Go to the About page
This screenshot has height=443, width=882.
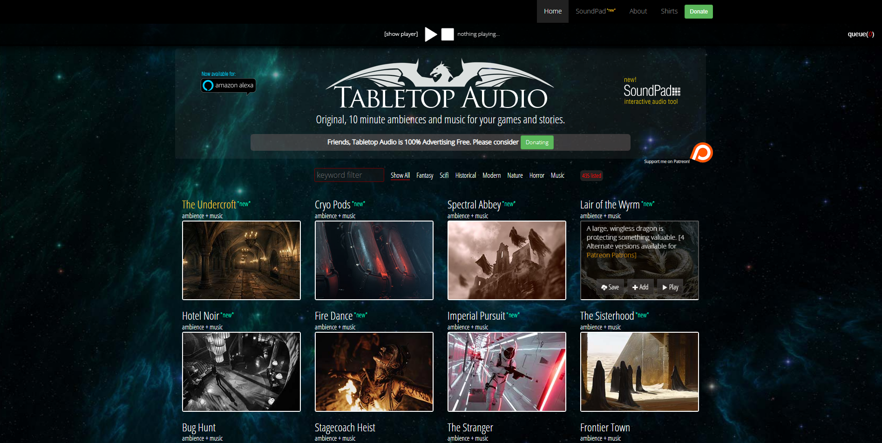click(x=638, y=11)
